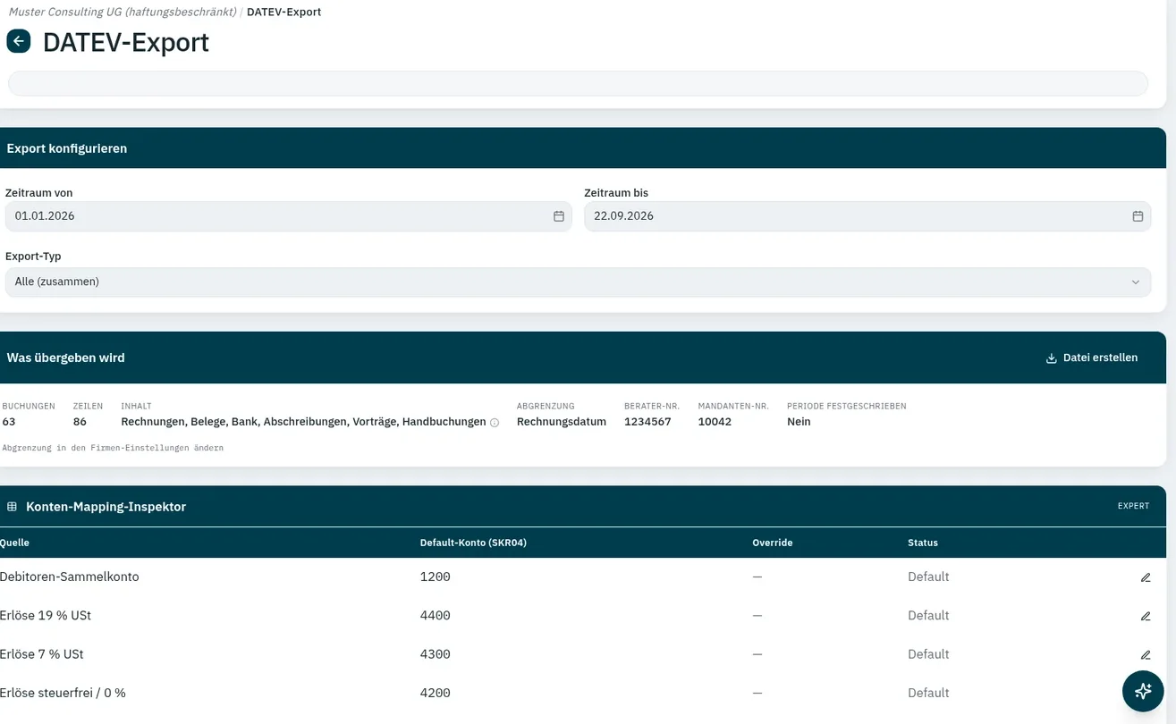Open the AI assistant sparkle button
The image size is (1176, 724).
point(1143,690)
